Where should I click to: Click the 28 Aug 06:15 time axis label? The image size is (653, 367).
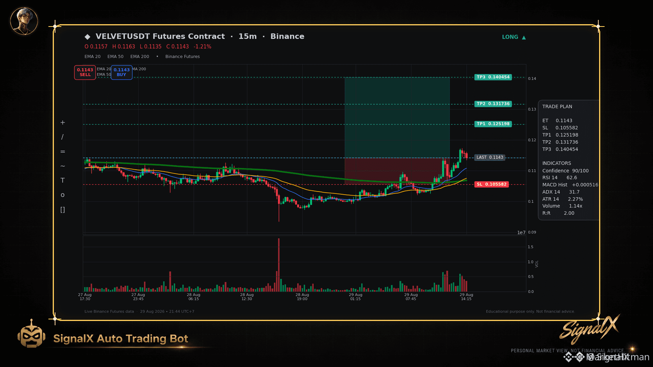[x=194, y=297]
